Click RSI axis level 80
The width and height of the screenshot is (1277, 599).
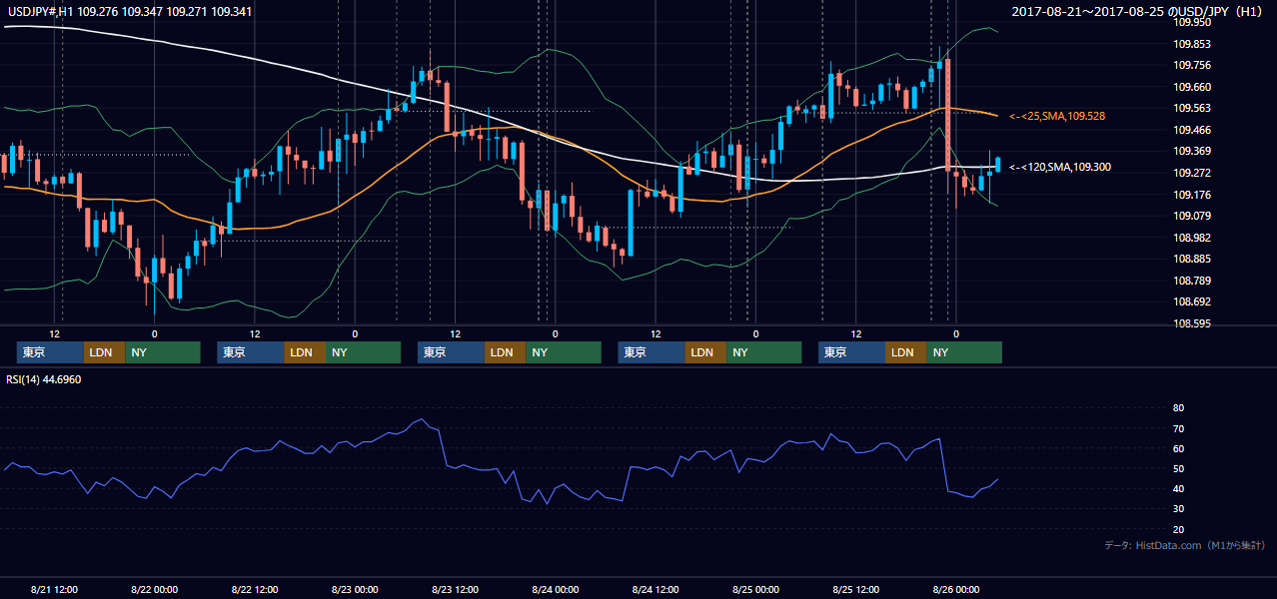coord(1179,408)
